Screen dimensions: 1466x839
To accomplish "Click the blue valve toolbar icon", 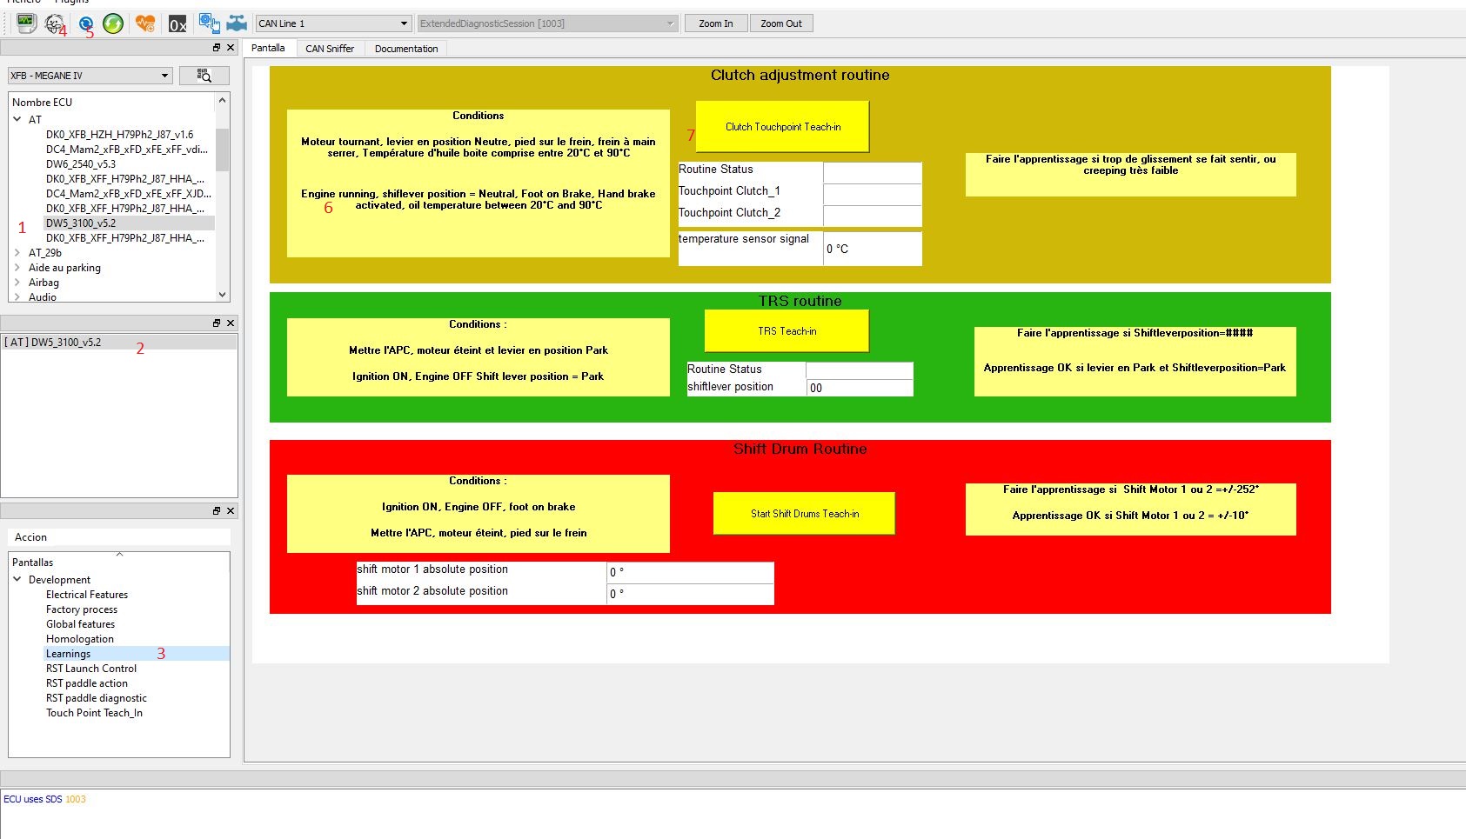I will click(237, 23).
